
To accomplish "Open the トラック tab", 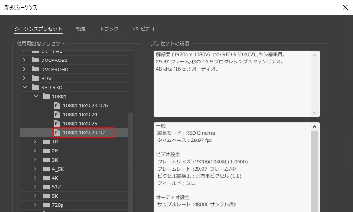I will coord(109,29).
